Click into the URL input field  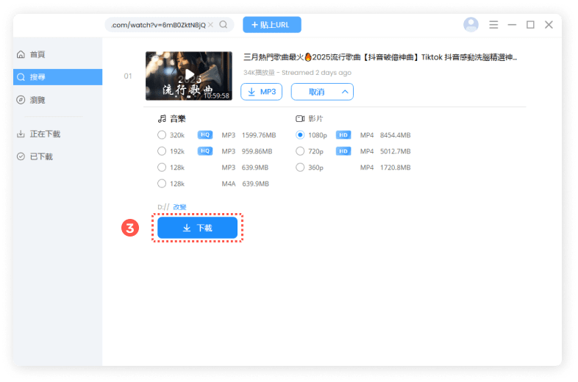(159, 25)
